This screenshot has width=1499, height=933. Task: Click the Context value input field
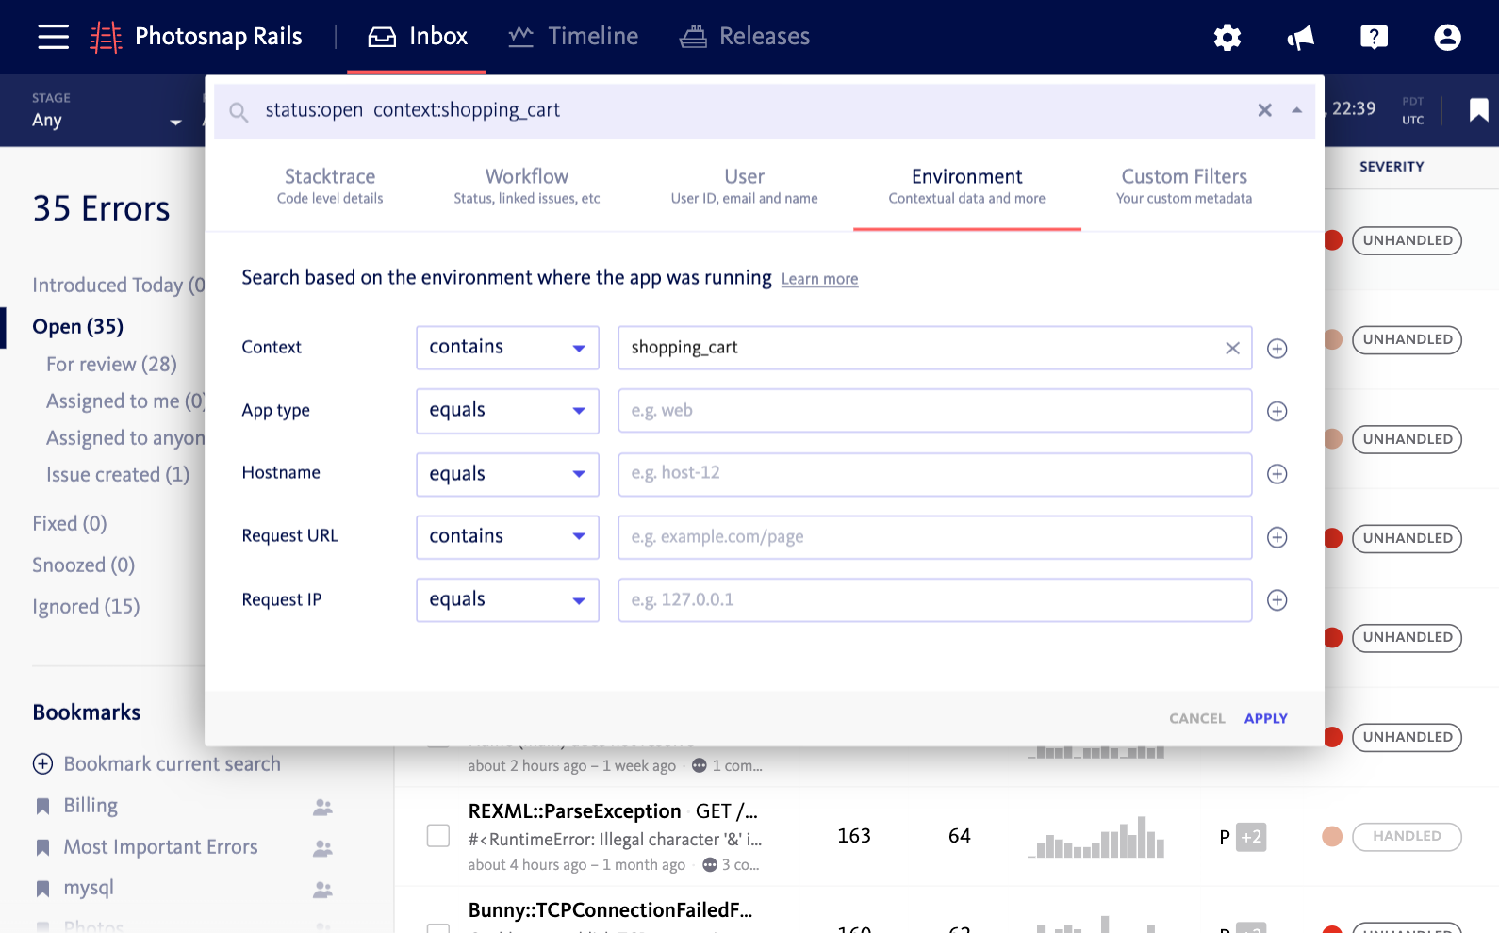coord(934,348)
